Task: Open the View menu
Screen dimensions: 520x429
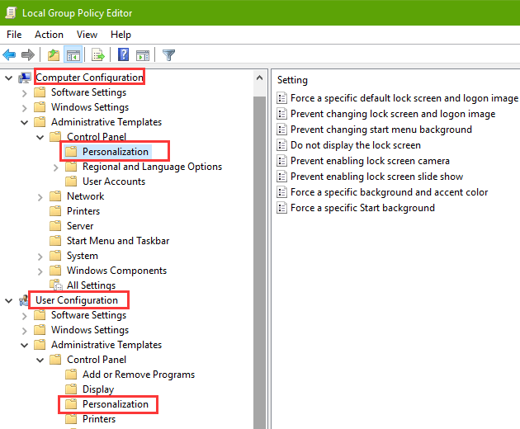Action: pos(87,35)
